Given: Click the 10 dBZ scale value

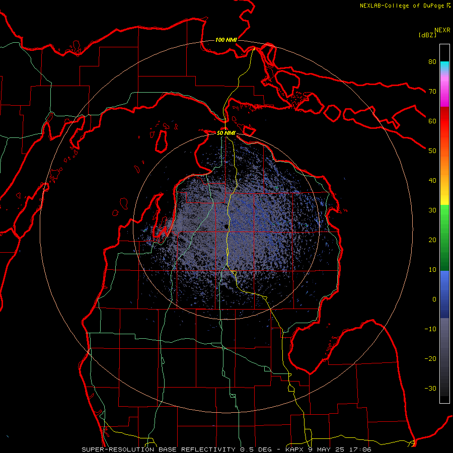Looking at the screenshot, I should tap(432, 270).
